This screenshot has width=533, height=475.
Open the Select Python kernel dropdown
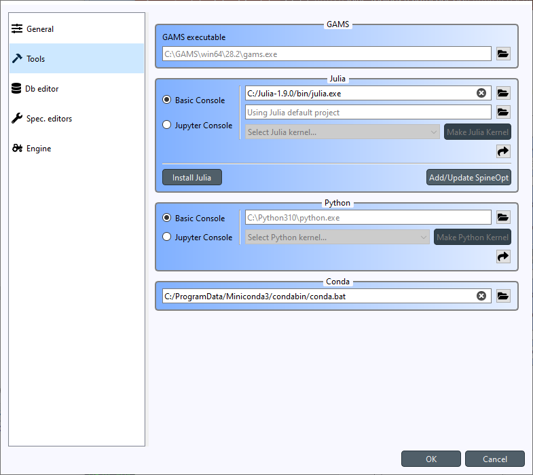pyautogui.click(x=337, y=237)
